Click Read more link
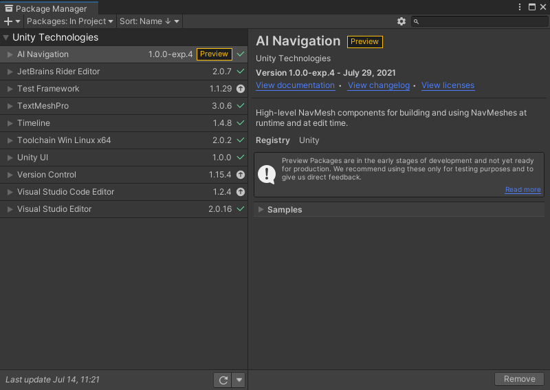This screenshot has width=550, height=390. [522, 190]
